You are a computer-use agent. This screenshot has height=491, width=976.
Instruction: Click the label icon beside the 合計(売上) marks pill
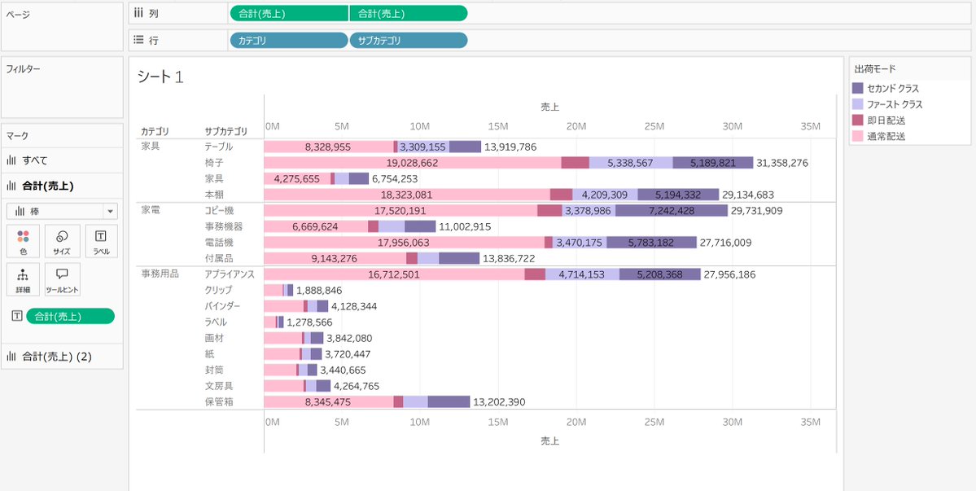(17, 316)
